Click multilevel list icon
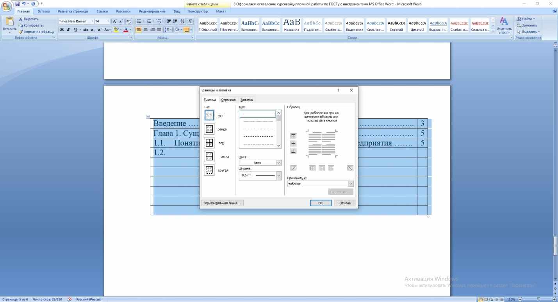Image resolution: width=558 pixels, height=302 pixels. 159,21
